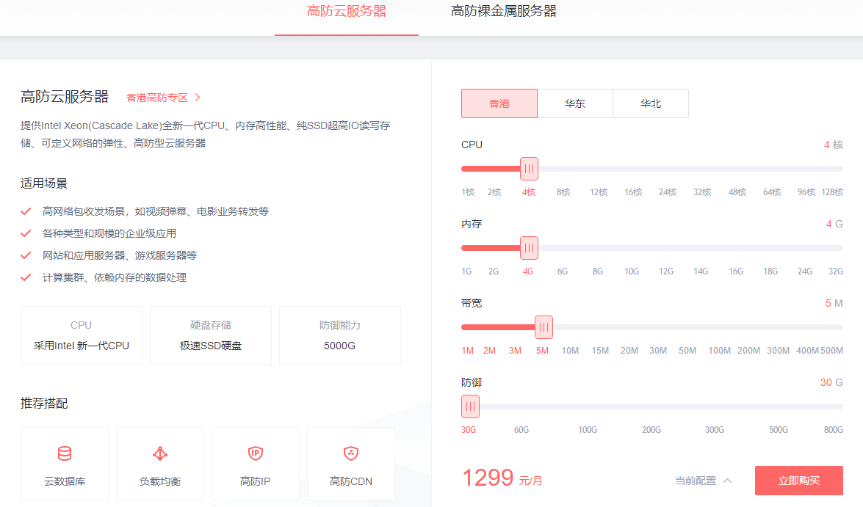
Task: Choose the 华北 region
Action: tap(651, 103)
